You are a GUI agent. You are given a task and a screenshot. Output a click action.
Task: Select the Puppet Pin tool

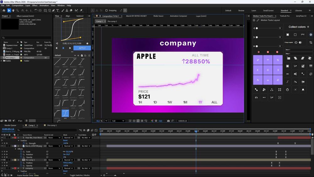81,10
